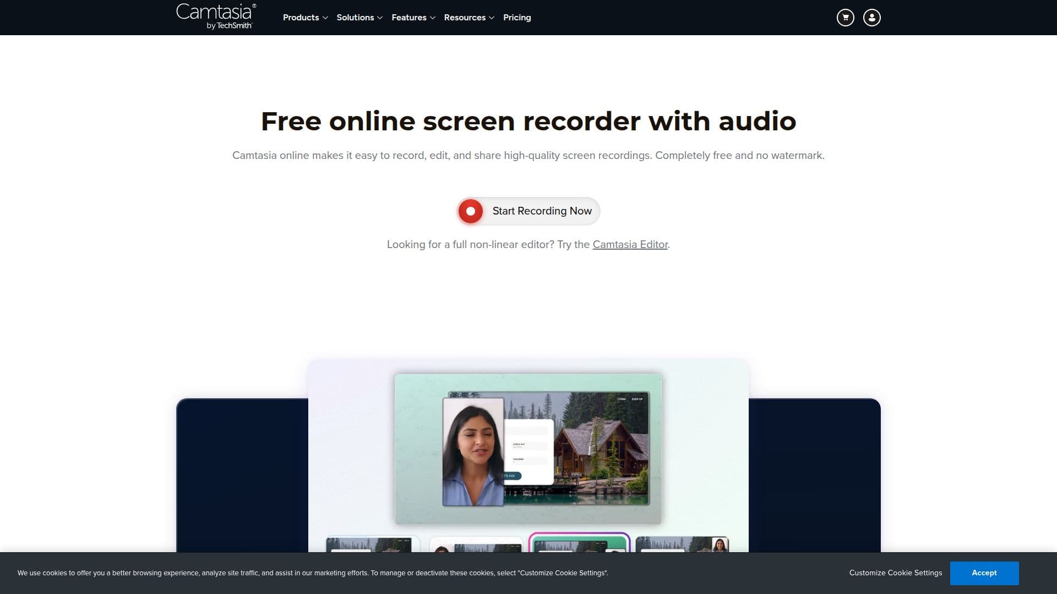Expand the Products dropdown menu
The width and height of the screenshot is (1057, 594).
tap(305, 18)
